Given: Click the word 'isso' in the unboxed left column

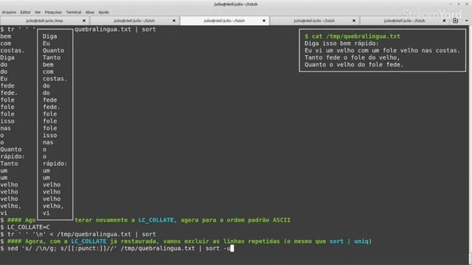Looking at the screenshot, I should tap(7, 121).
